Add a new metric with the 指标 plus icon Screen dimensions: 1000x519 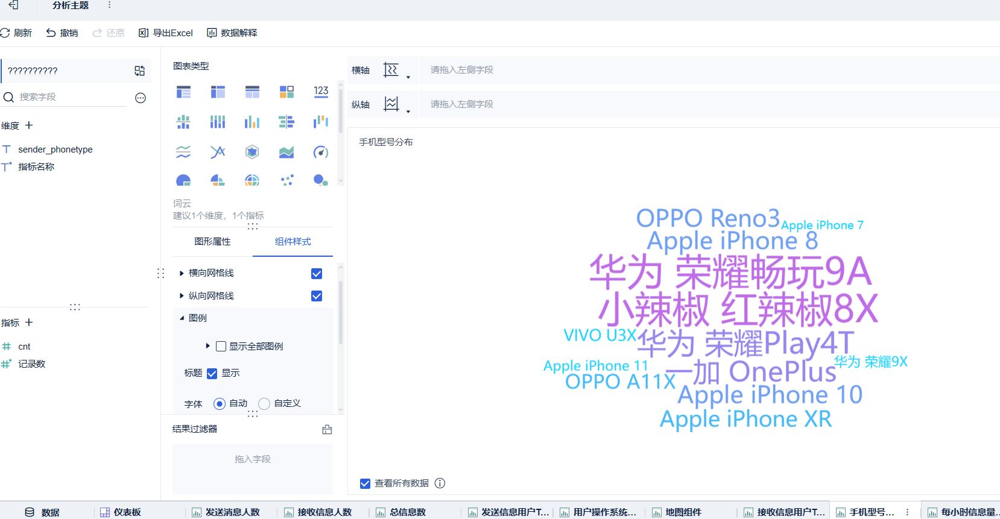click(29, 322)
